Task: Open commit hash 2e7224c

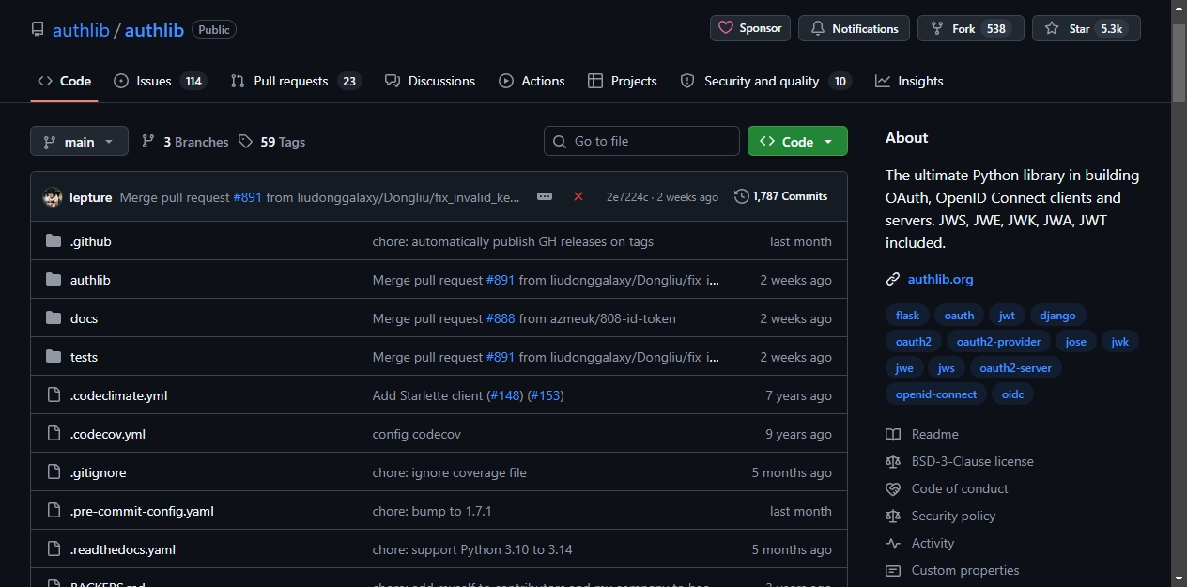Action: [627, 197]
